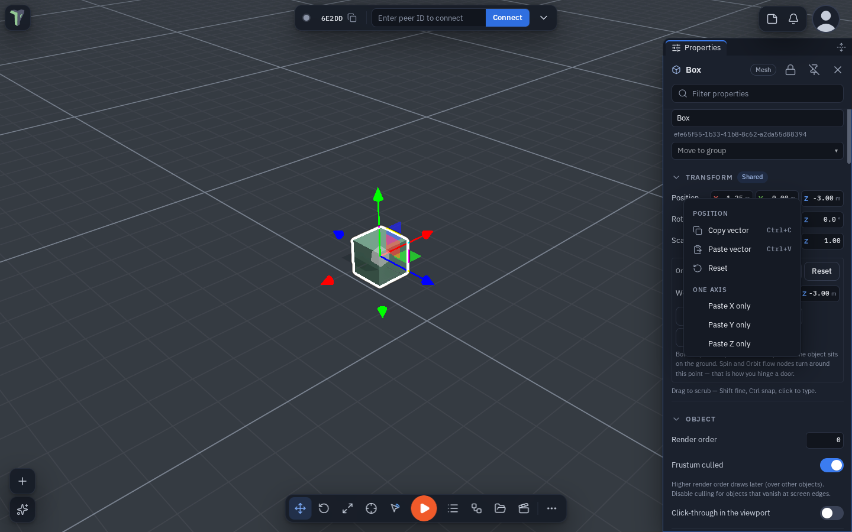Select Paste Z only
Image resolution: width=852 pixels, height=532 pixels.
[742, 344]
